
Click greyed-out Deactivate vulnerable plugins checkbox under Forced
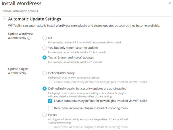[x=50, y=127]
